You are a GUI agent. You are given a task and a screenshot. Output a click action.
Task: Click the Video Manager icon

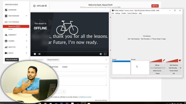[6, 16]
